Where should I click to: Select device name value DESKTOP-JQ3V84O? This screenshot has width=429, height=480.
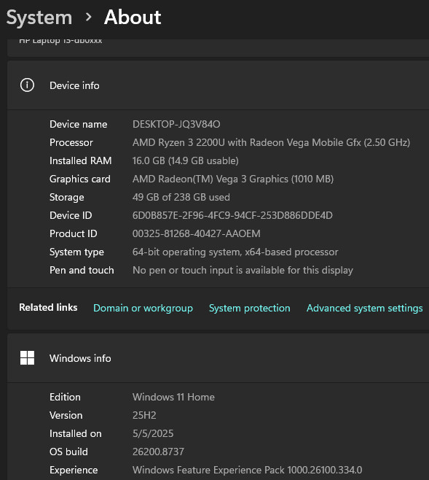(176, 124)
